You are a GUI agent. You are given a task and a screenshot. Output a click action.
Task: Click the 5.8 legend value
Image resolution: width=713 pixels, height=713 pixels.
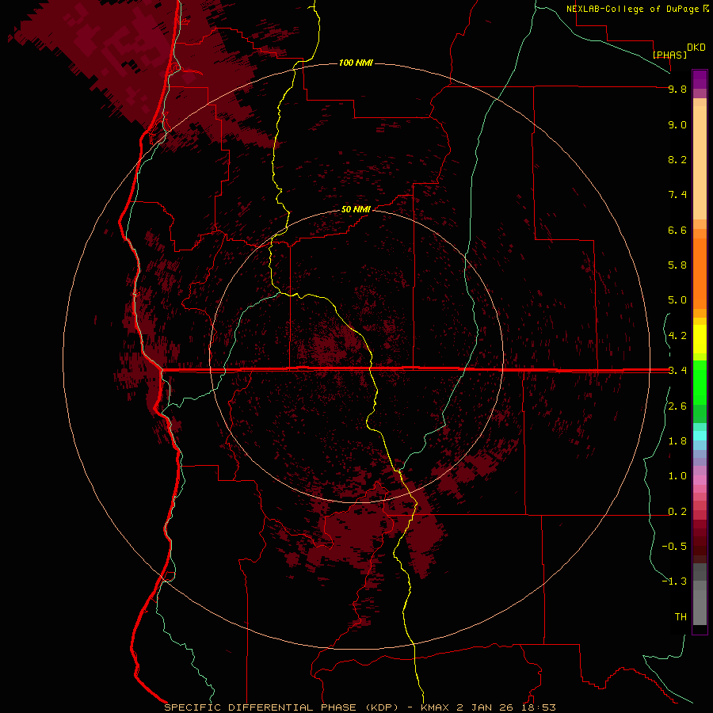tap(677, 265)
